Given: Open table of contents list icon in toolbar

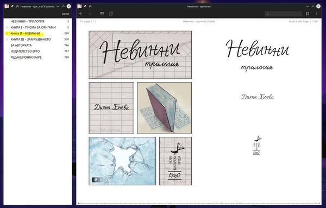Looking at the screenshot, I should coord(102,14).
